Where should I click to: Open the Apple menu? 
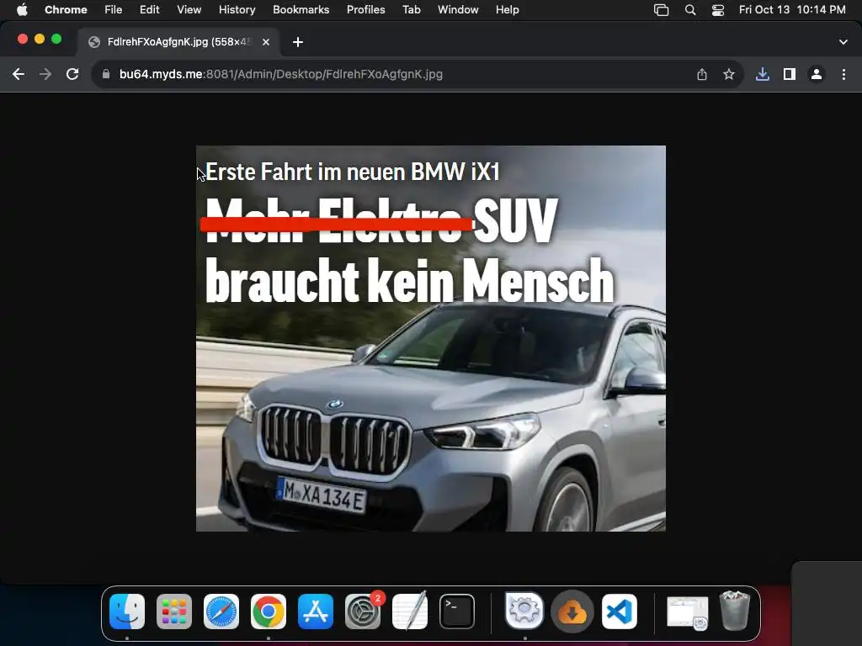[x=22, y=10]
